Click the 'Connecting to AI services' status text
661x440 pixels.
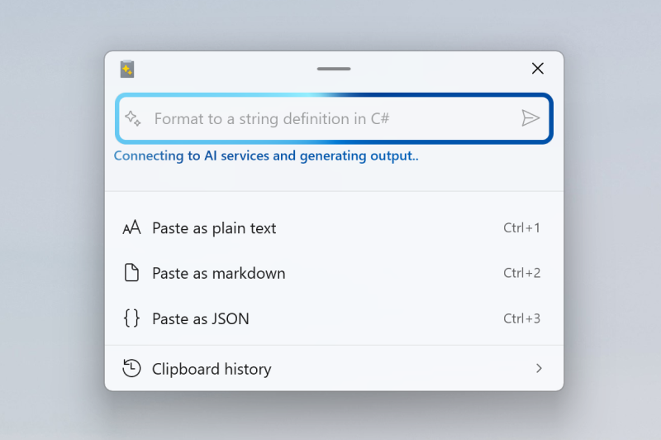point(266,155)
